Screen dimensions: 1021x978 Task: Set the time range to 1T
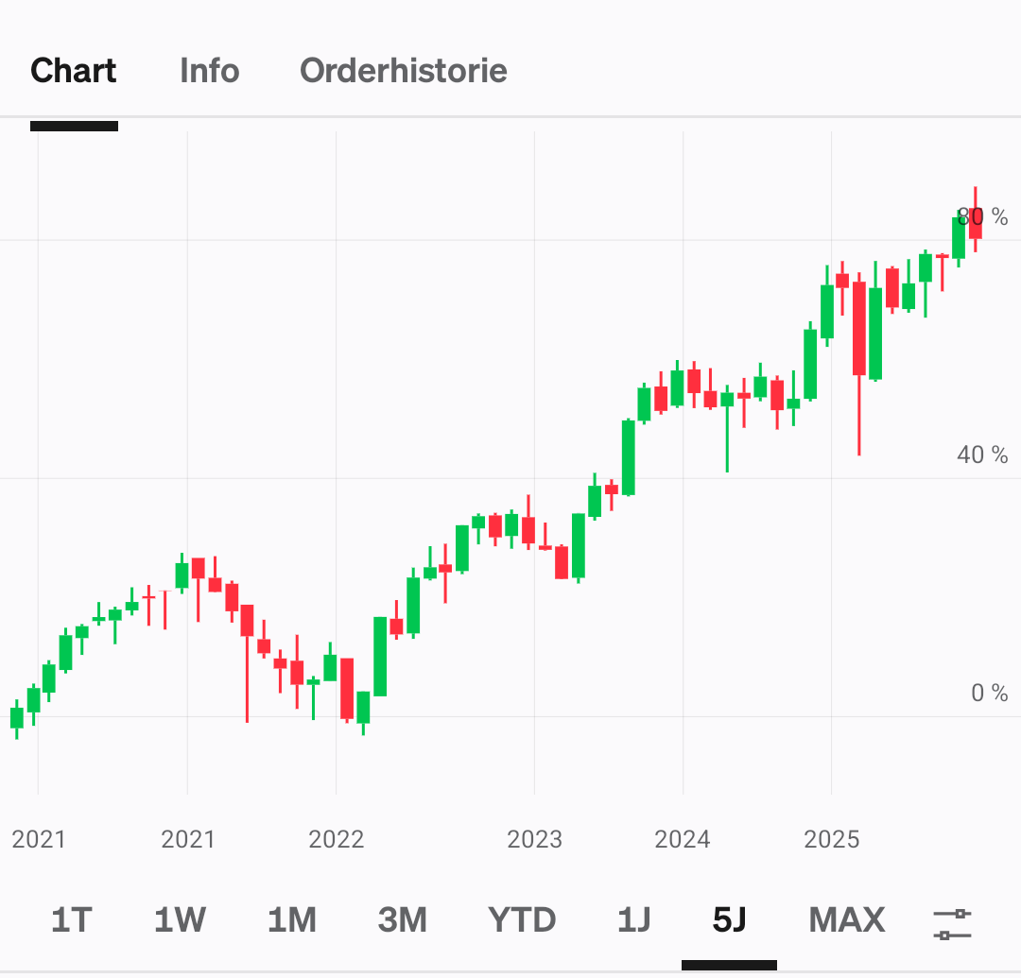(x=72, y=919)
